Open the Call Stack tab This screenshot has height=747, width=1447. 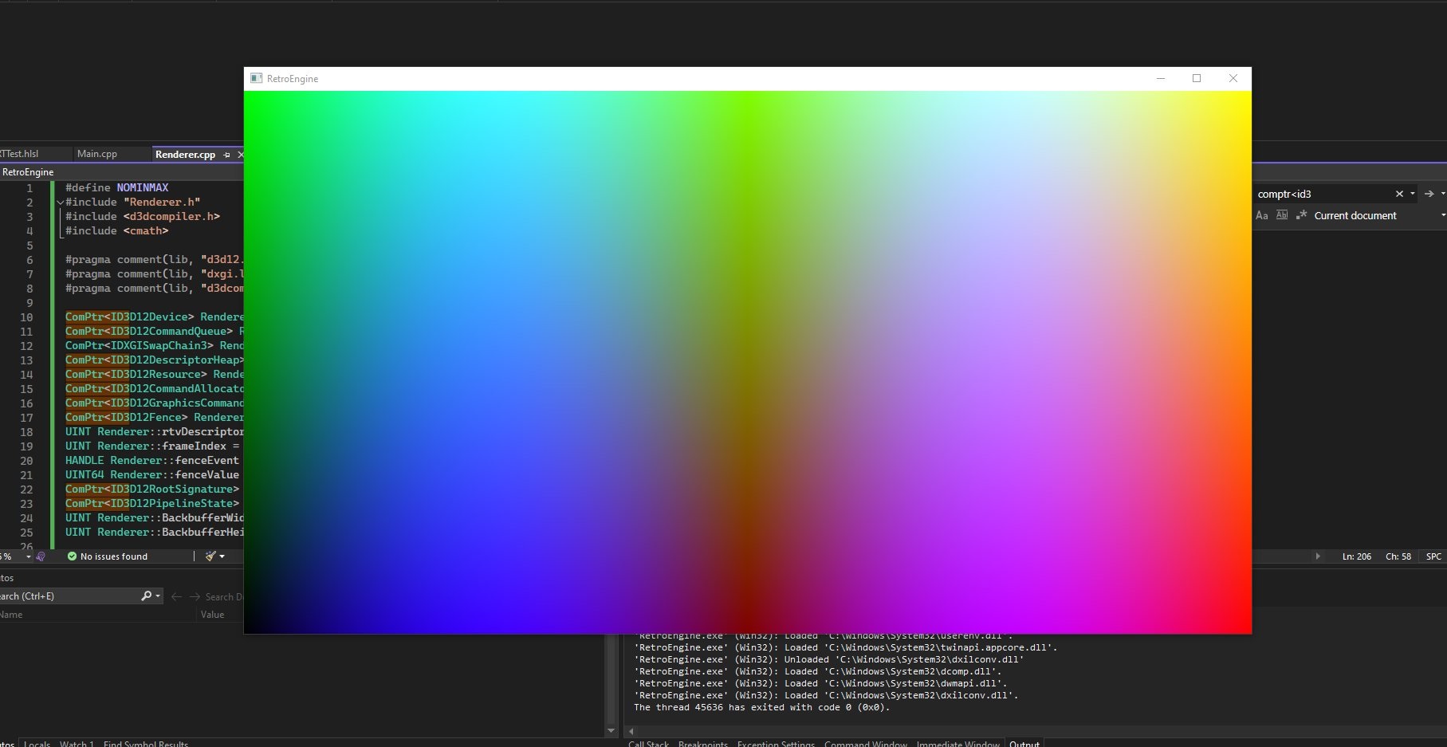pos(648,743)
